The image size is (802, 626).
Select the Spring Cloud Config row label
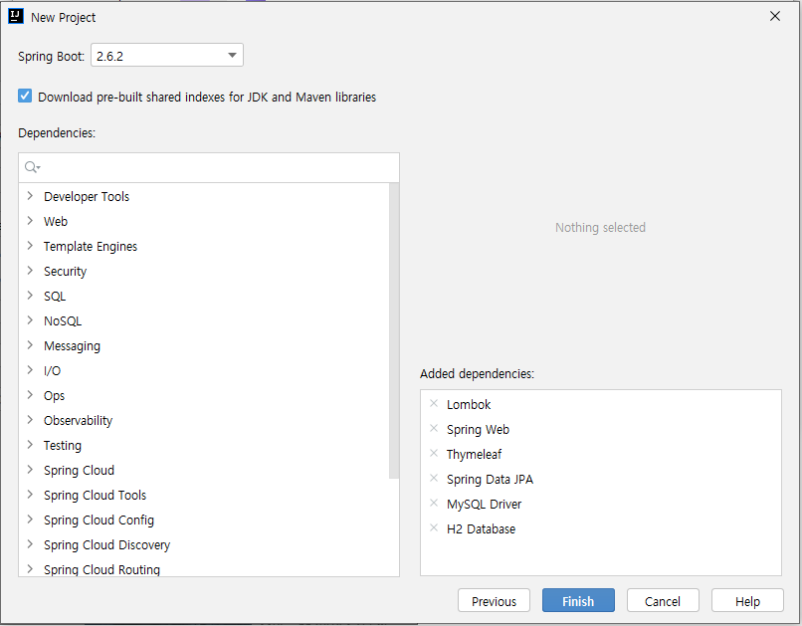[99, 521]
